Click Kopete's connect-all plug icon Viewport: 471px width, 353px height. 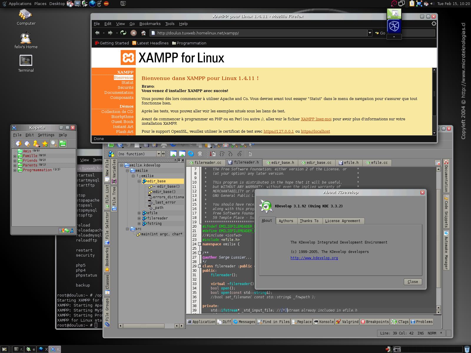point(19,144)
